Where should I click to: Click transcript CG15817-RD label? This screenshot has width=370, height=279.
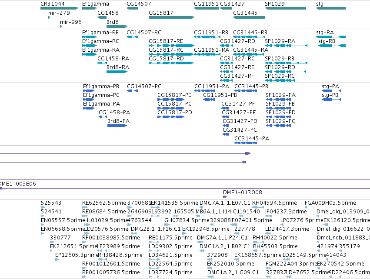[x=166, y=58]
